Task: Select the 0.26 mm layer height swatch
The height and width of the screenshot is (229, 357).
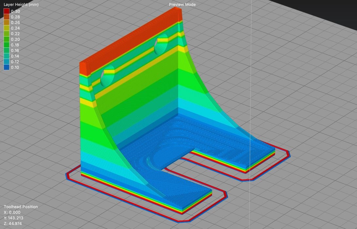Action: 6,22
